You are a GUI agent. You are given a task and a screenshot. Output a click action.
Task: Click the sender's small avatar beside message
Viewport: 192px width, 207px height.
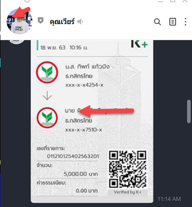16,42
